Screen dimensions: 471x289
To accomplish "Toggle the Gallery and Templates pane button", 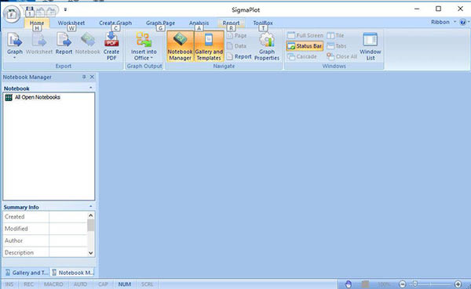I will [209, 46].
